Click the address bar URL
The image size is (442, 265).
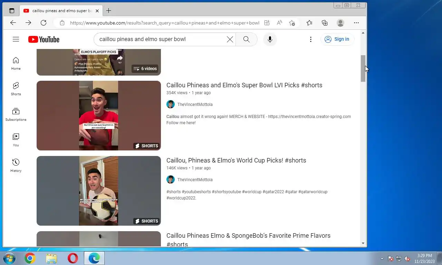tap(164, 23)
